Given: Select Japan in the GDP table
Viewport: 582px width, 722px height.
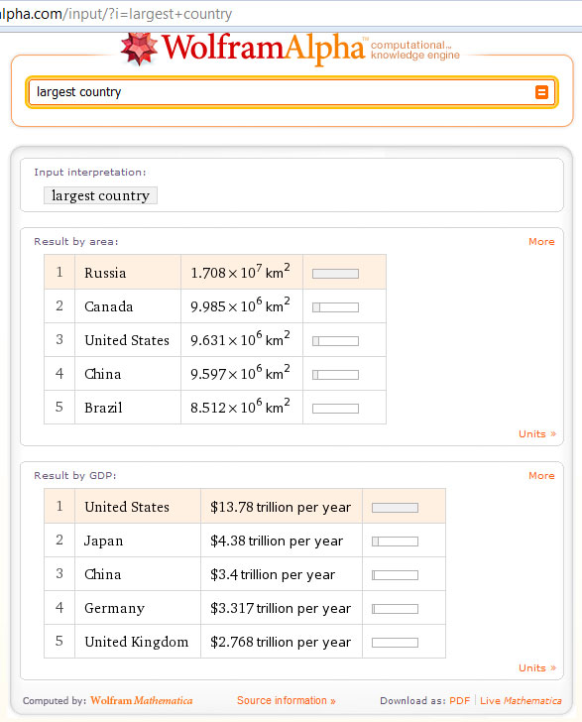Looking at the screenshot, I should coord(103,541).
